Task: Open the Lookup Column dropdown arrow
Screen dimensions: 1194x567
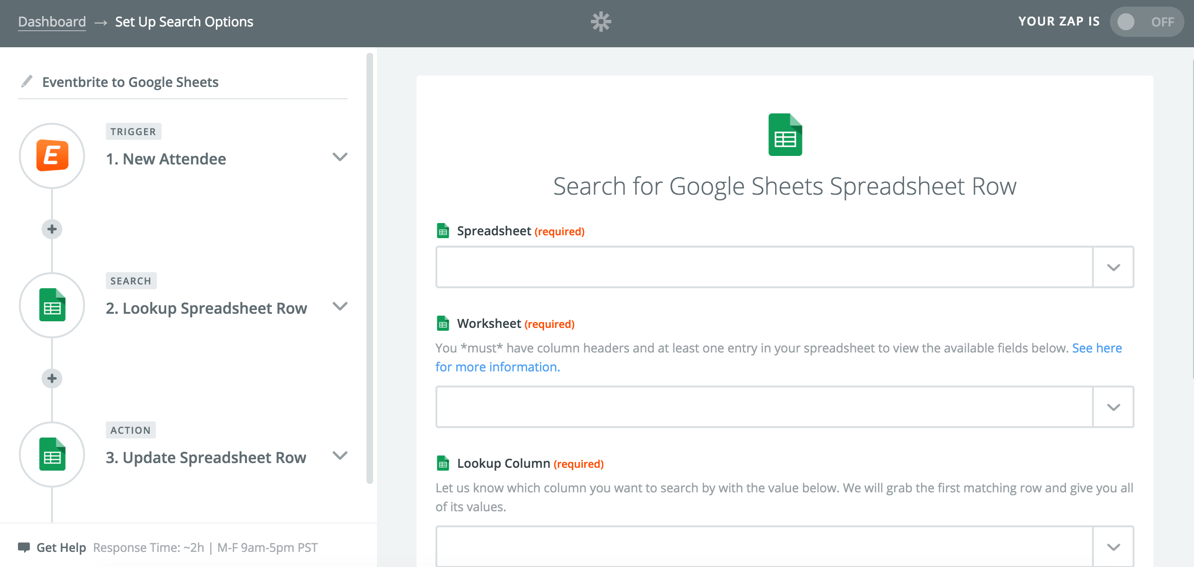Action: click(x=1113, y=547)
